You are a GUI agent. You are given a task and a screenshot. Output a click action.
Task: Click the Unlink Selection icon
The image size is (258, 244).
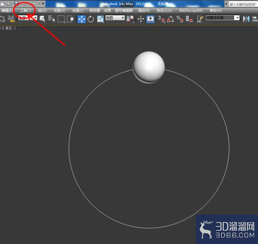tap(2, 19)
